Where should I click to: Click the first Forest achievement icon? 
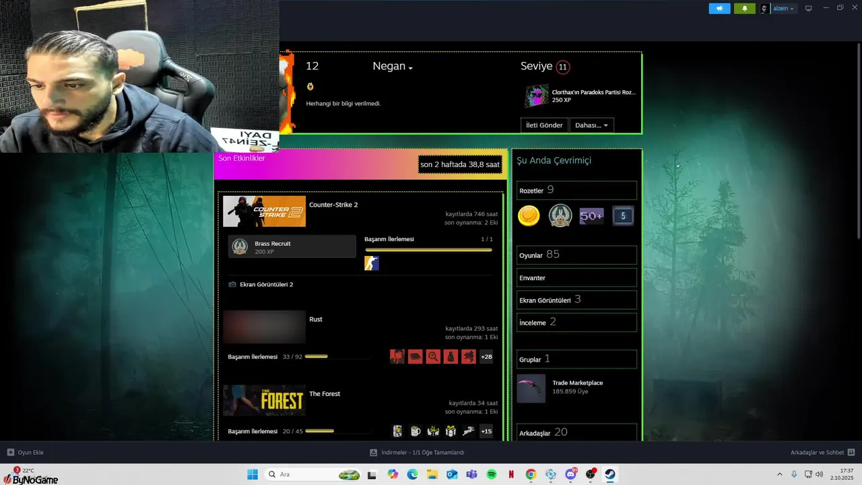coord(397,431)
